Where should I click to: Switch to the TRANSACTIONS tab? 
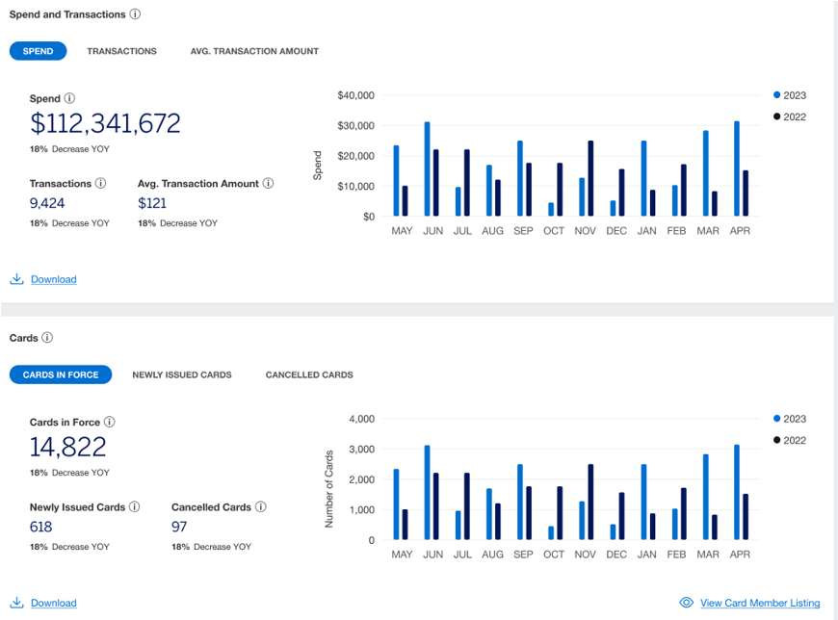[x=121, y=51]
